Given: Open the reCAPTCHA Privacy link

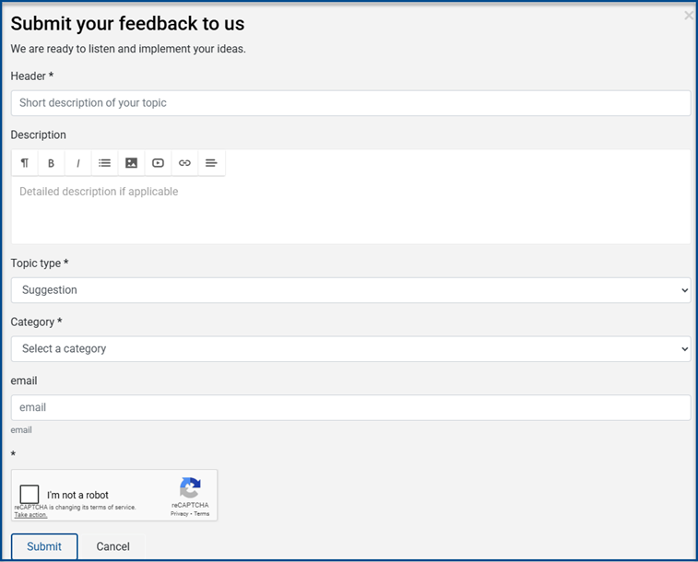Looking at the screenshot, I should 180,513.
